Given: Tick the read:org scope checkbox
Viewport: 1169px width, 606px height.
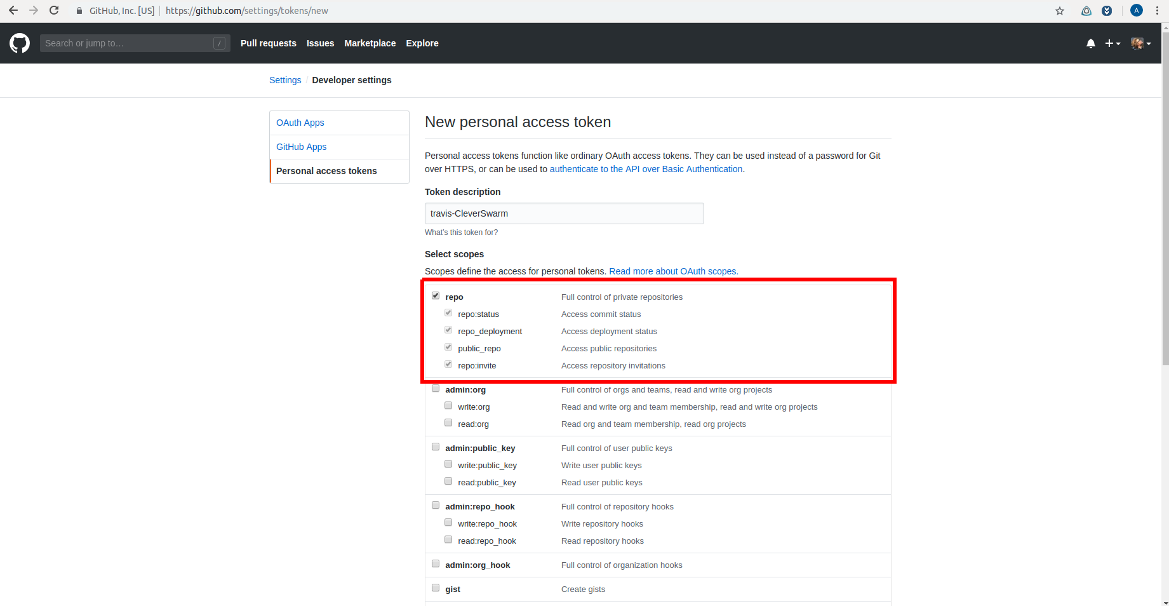Looking at the screenshot, I should coord(448,423).
